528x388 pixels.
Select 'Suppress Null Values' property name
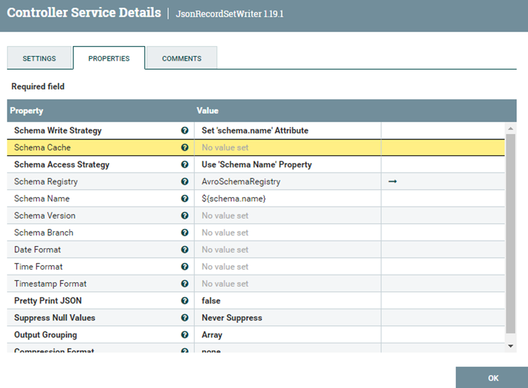click(55, 318)
